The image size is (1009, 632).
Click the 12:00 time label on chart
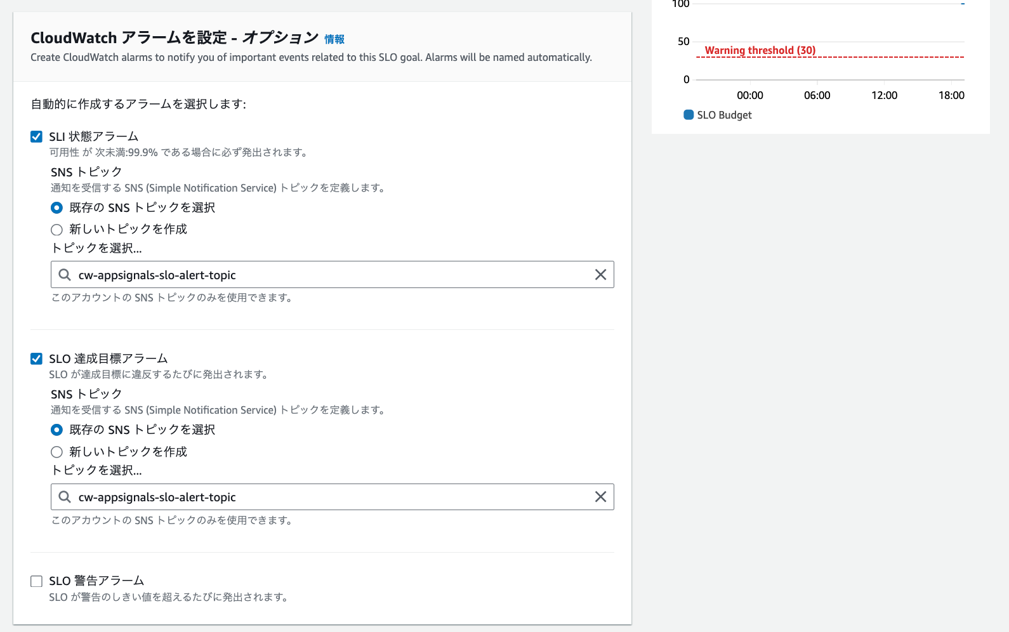(x=884, y=95)
